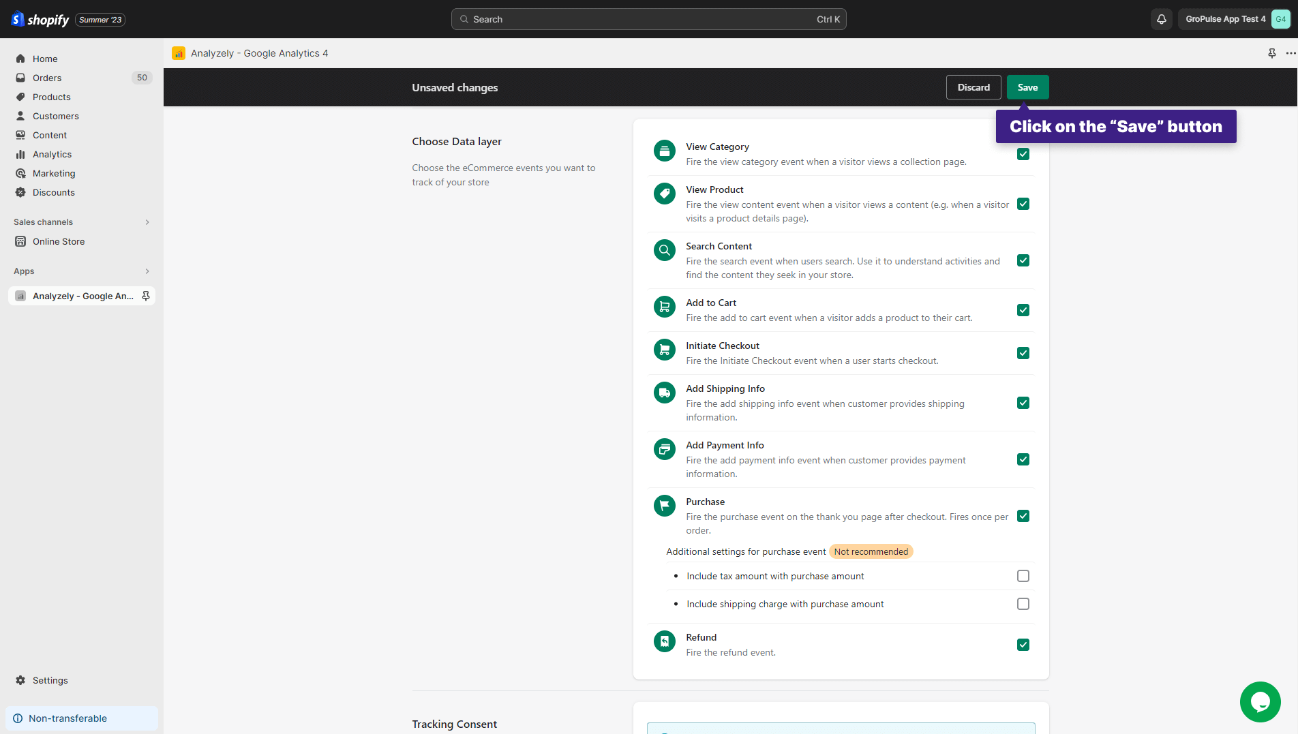This screenshot has width=1298, height=734.
Task: Click the Analyzely app icon in header
Action: pos(179,53)
